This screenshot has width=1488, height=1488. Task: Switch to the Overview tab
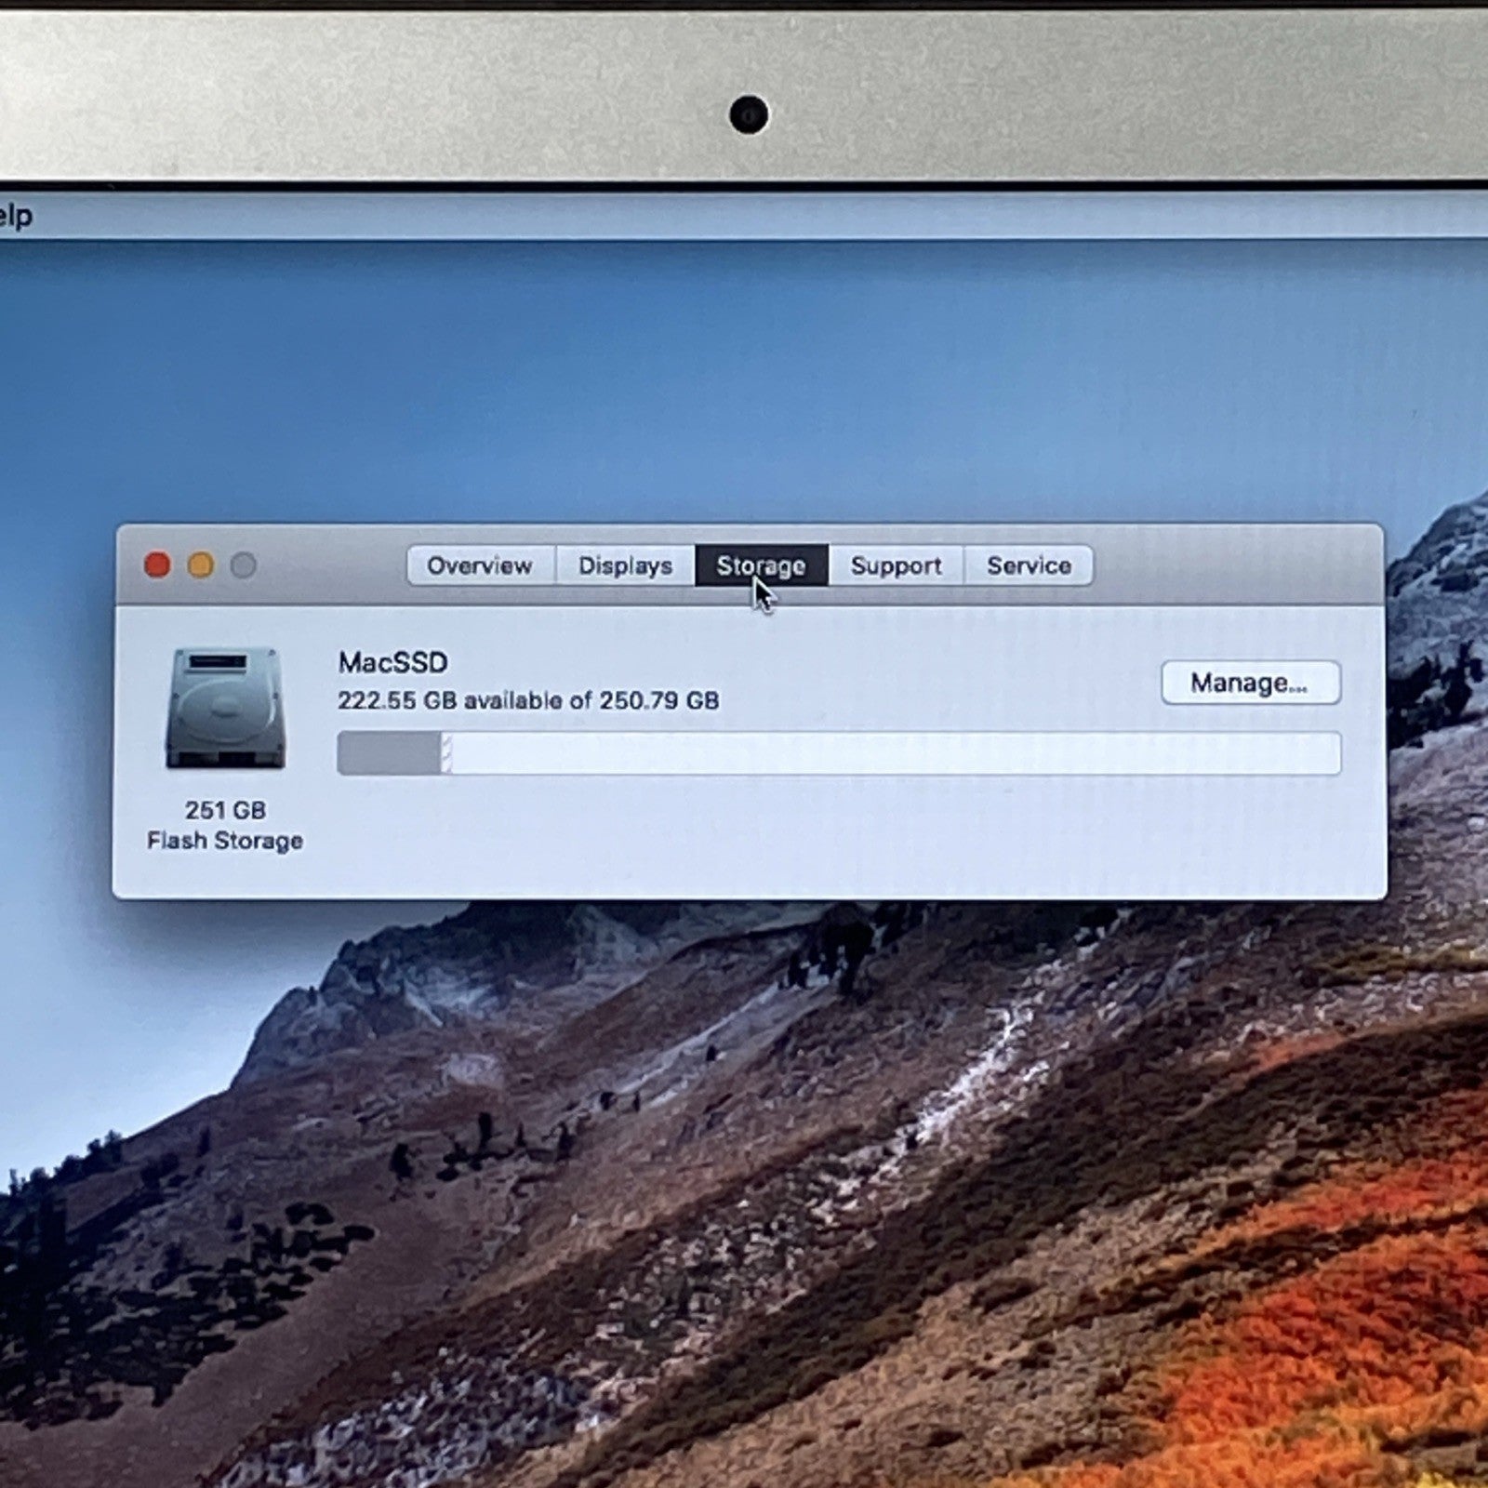pyautogui.click(x=480, y=565)
